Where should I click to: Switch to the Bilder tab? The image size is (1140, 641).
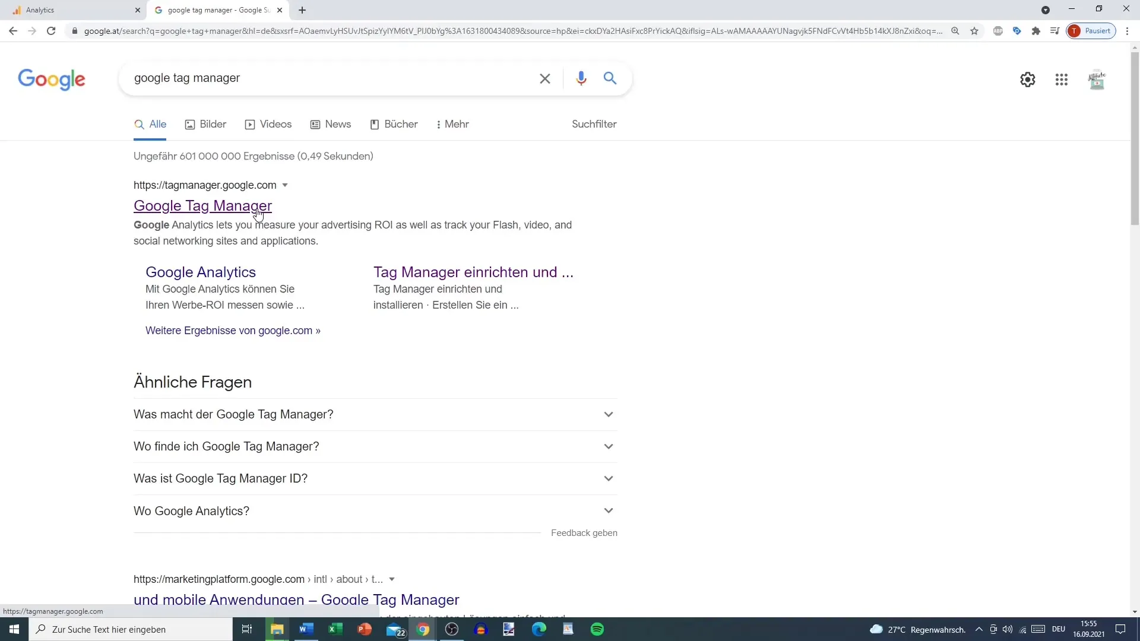(205, 124)
